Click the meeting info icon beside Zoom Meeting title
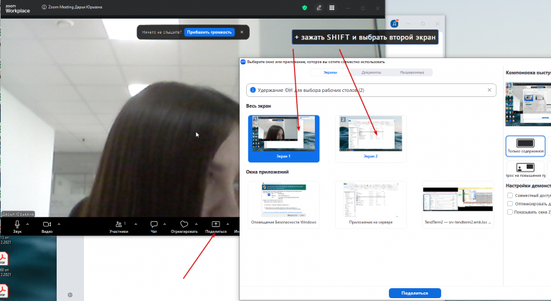The width and height of the screenshot is (551, 301). click(44, 7)
